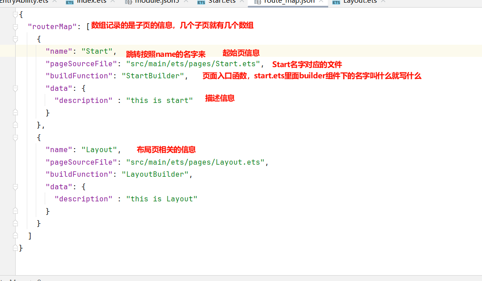Click the "this is Layout" description string
The image size is (482, 281).
(x=162, y=199)
